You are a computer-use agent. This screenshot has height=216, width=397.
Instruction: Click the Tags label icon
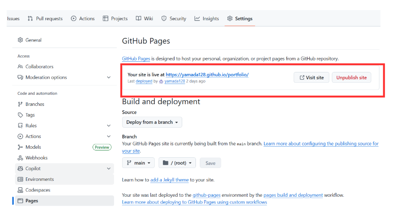20,115
